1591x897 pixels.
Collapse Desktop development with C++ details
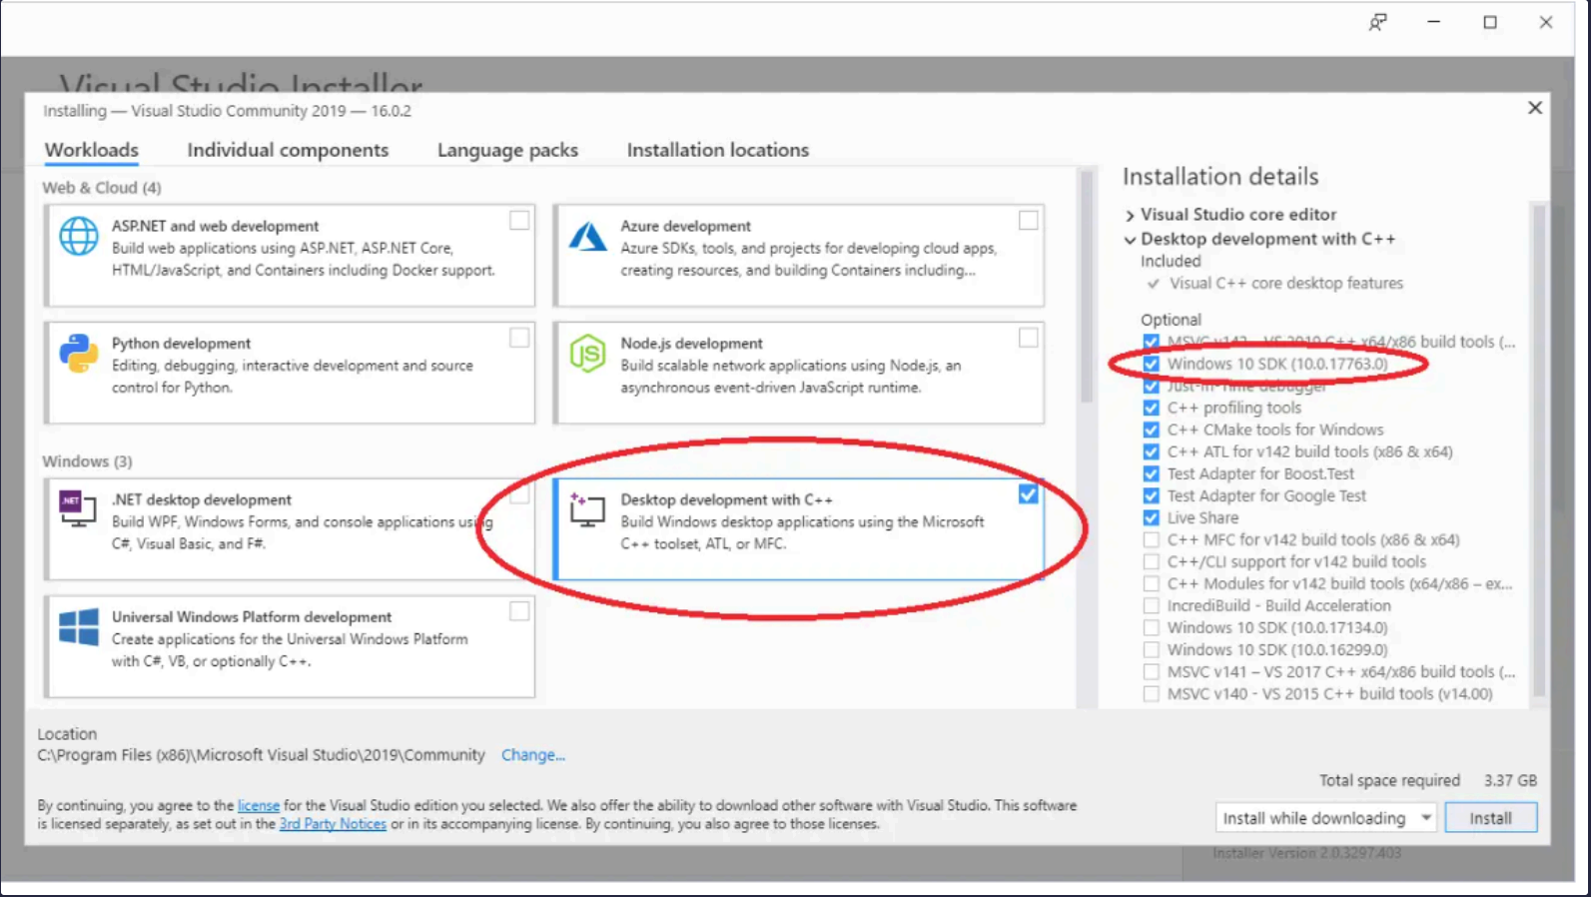pyautogui.click(x=1130, y=240)
